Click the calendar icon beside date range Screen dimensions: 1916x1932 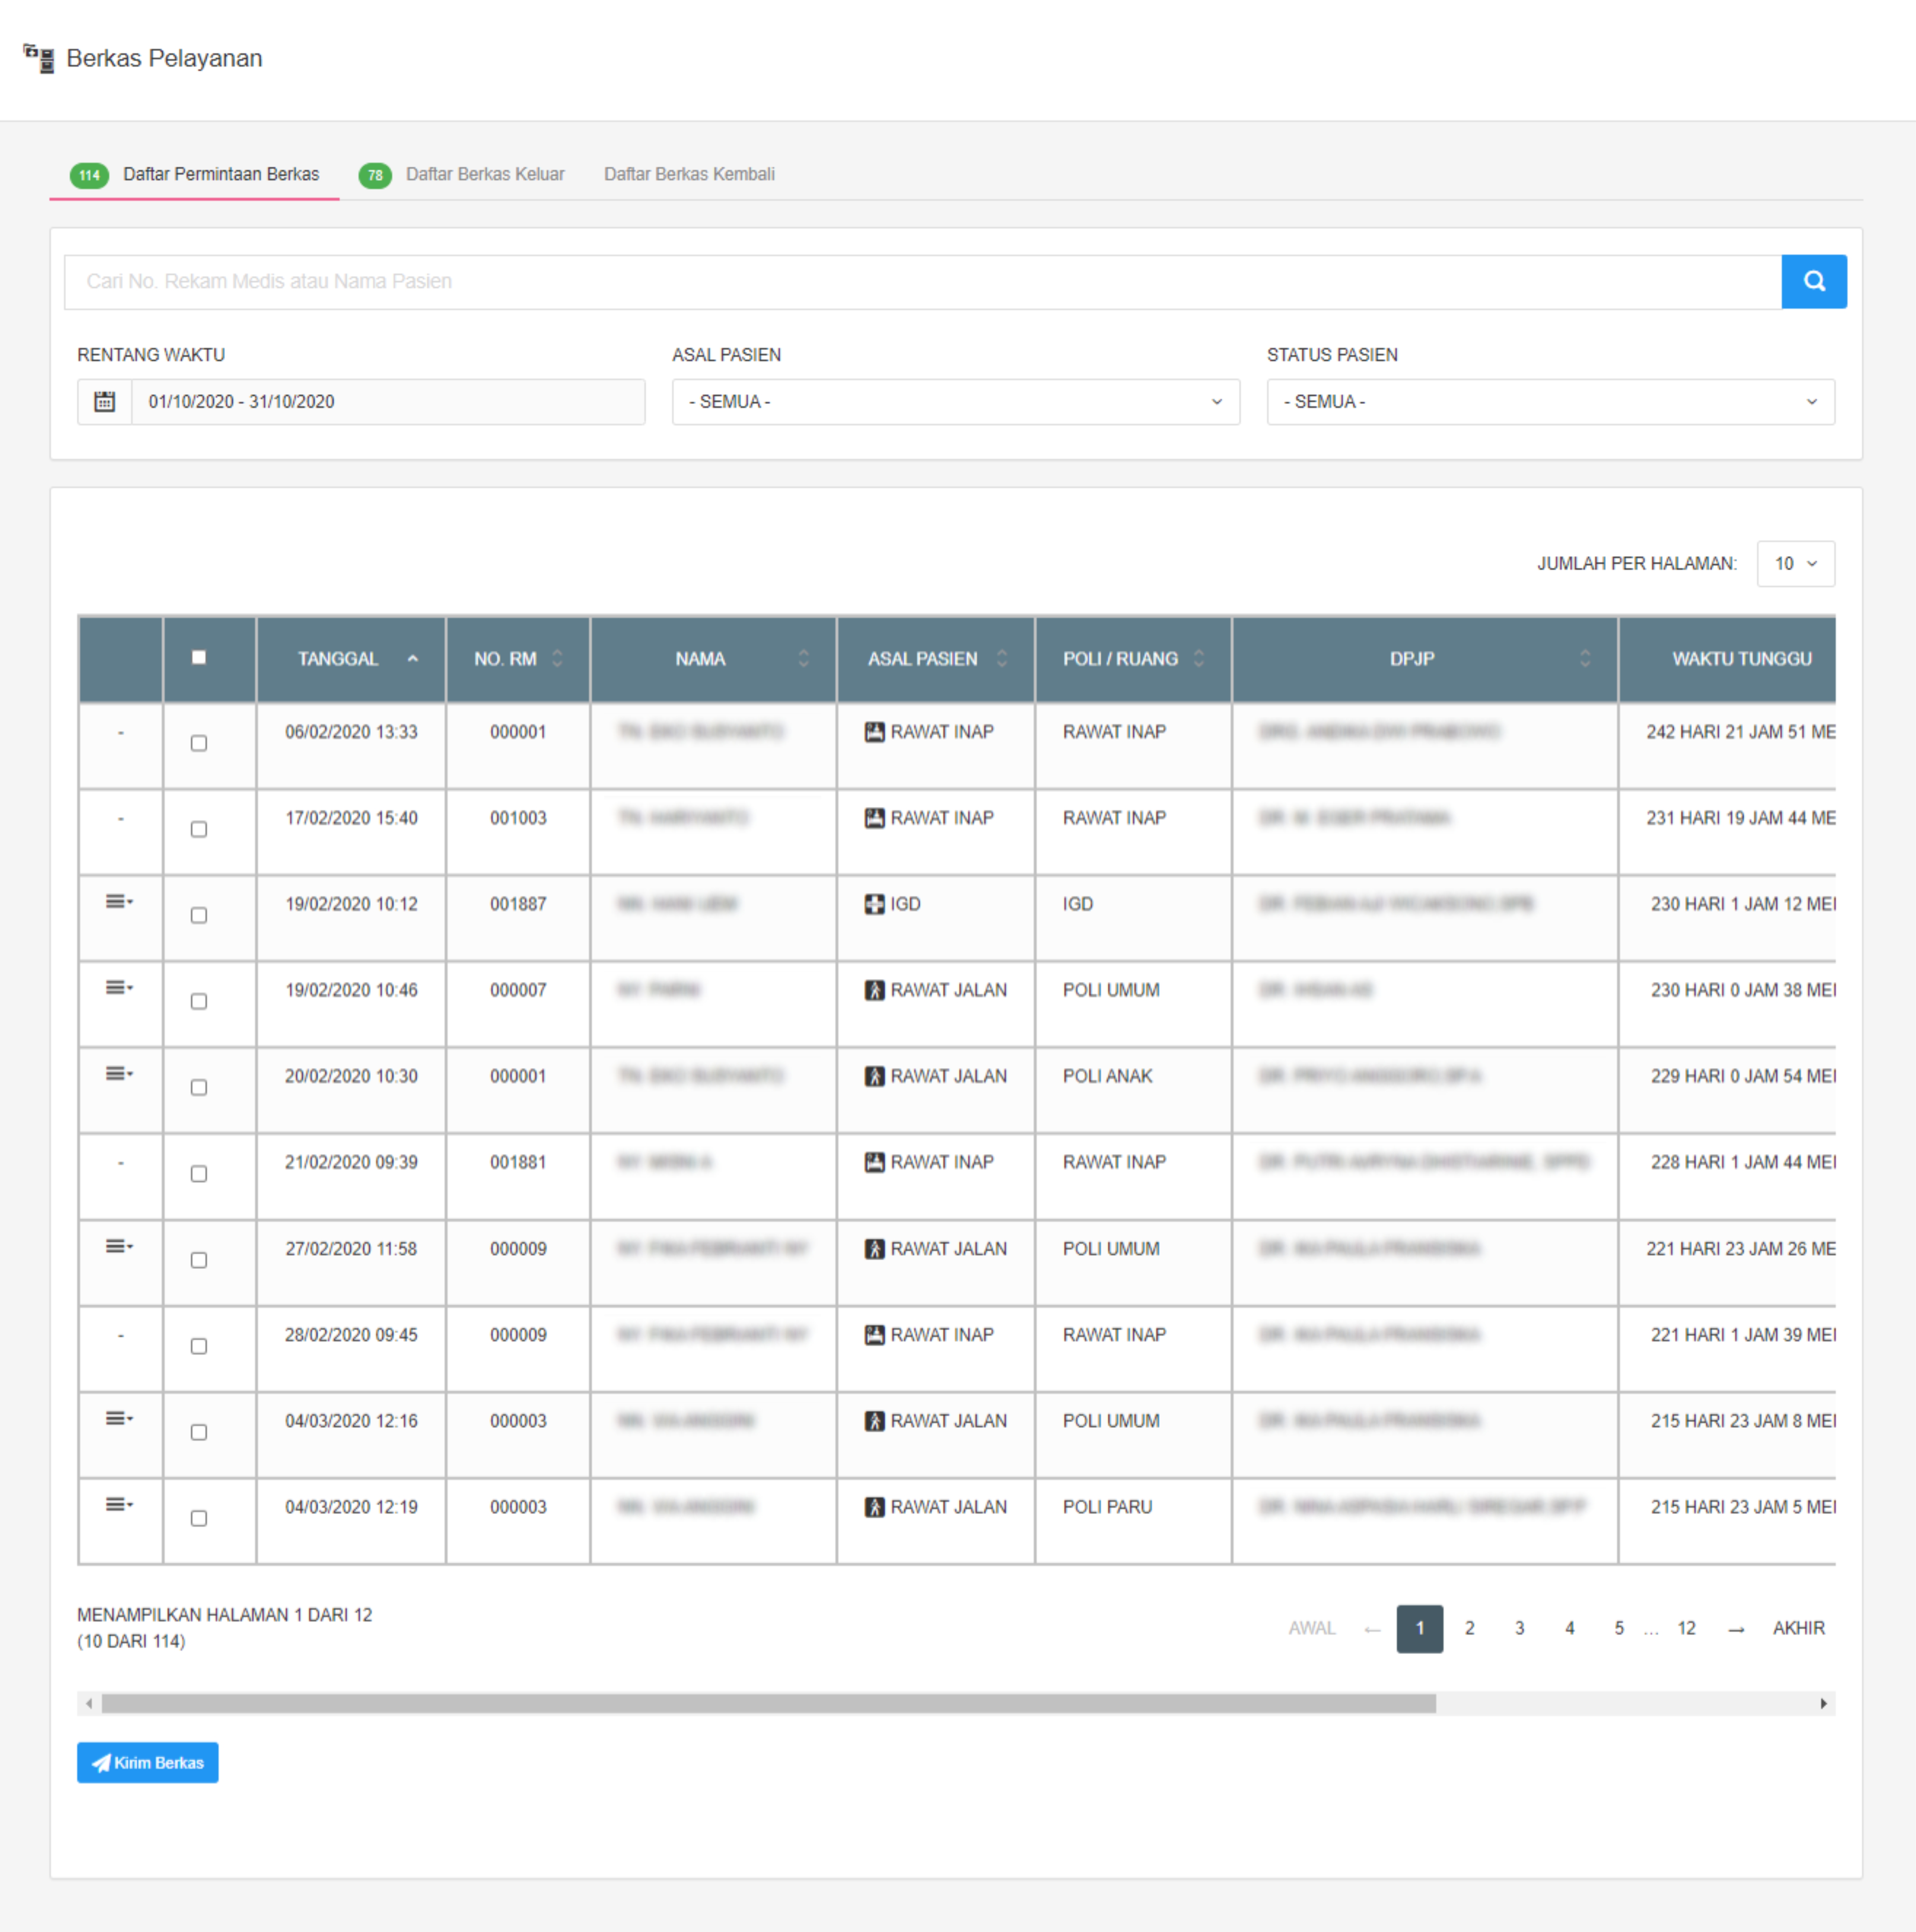[105, 402]
